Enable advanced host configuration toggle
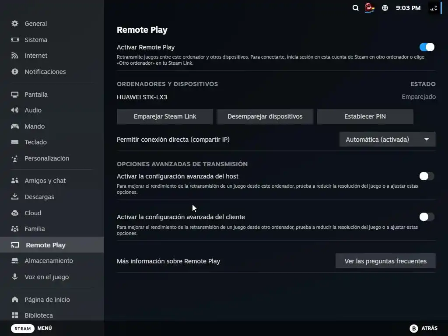448x336 pixels. tap(427, 176)
